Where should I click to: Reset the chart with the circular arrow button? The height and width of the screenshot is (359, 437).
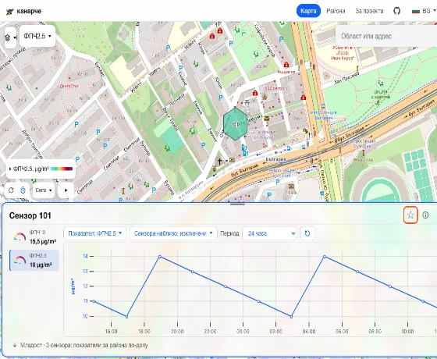[x=307, y=233]
